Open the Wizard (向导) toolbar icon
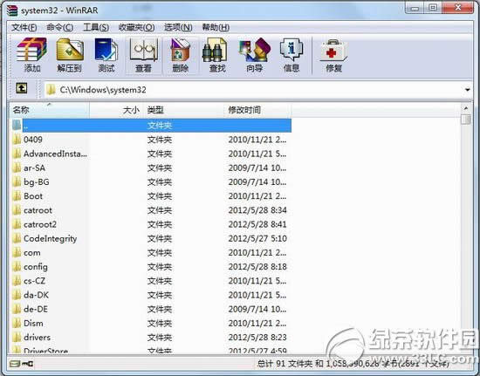480x376 pixels. 254,50
